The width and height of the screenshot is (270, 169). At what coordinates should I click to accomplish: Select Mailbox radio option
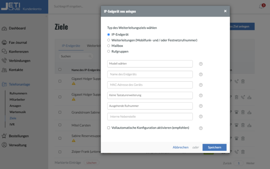point(109,46)
